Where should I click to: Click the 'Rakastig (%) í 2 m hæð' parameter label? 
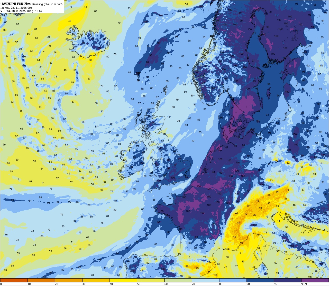point(47,4)
